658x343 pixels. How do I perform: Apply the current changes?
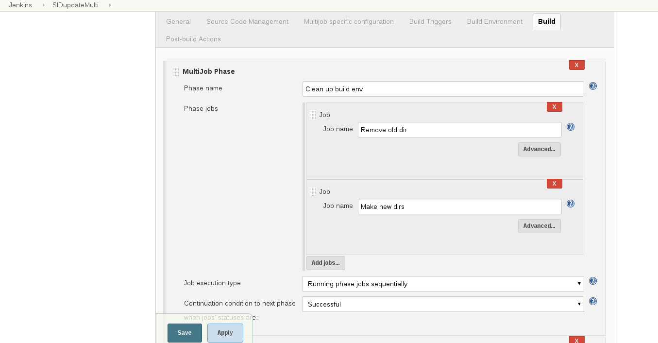pyautogui.click(x=225, y=333)
